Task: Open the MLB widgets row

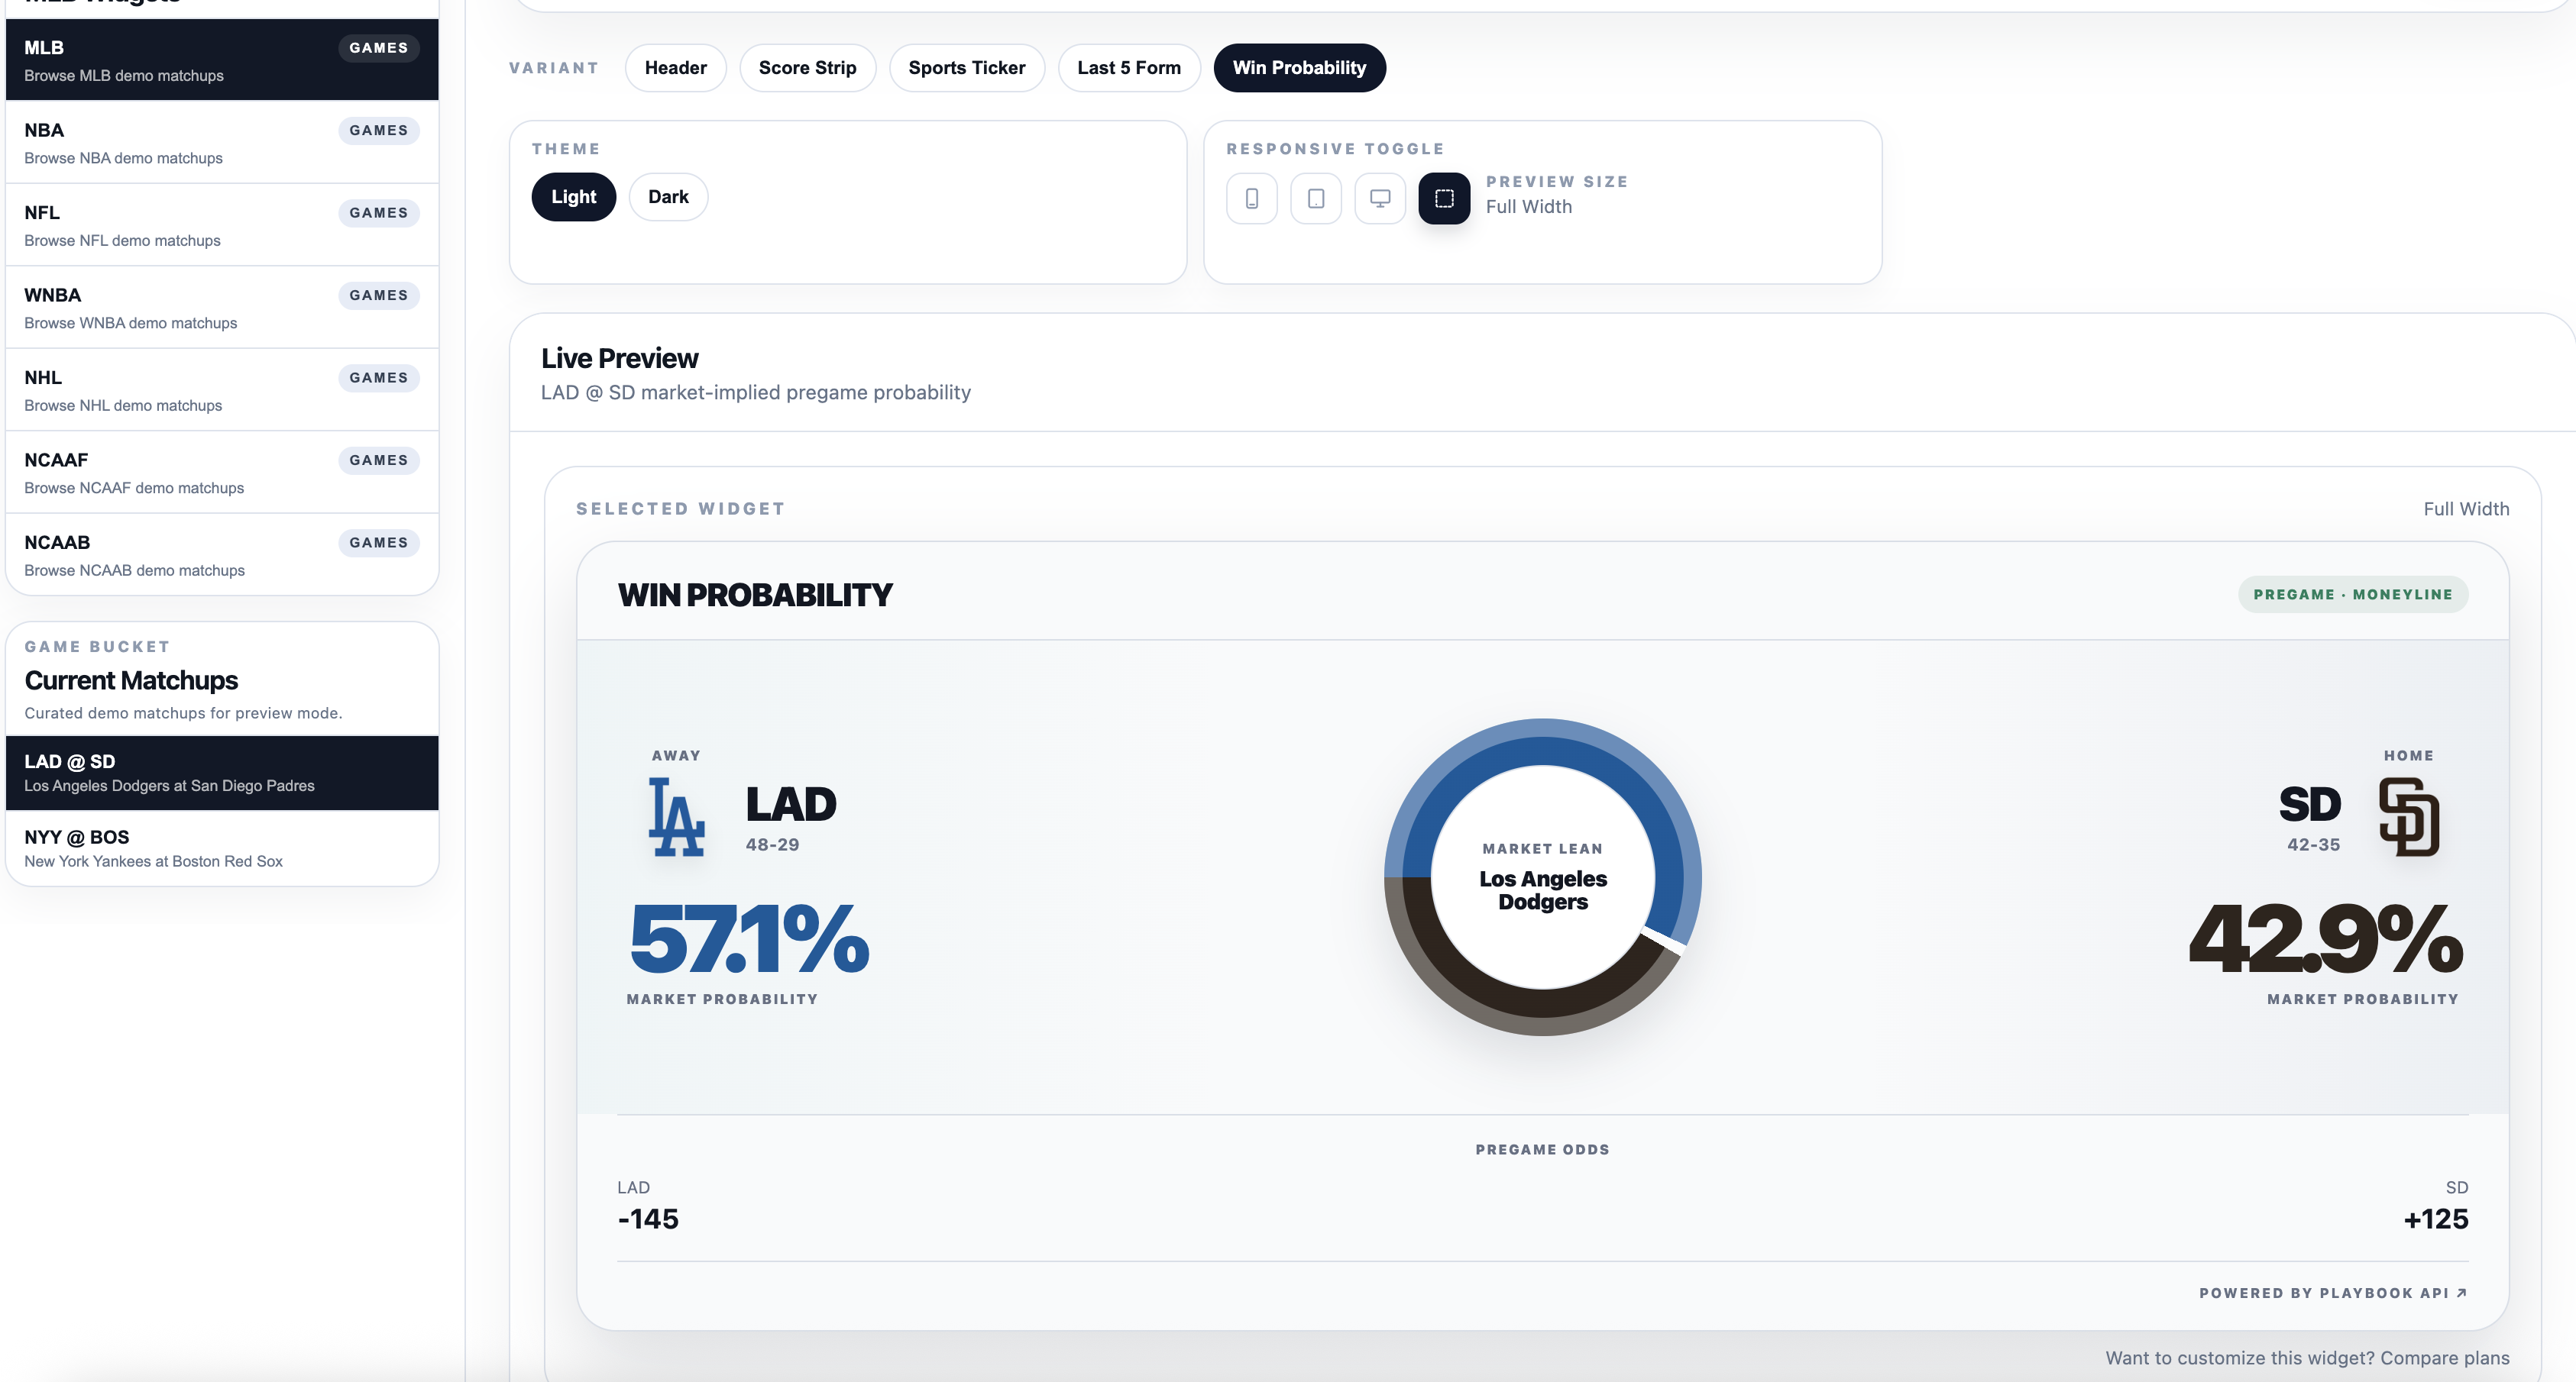Action: (222, 60)
